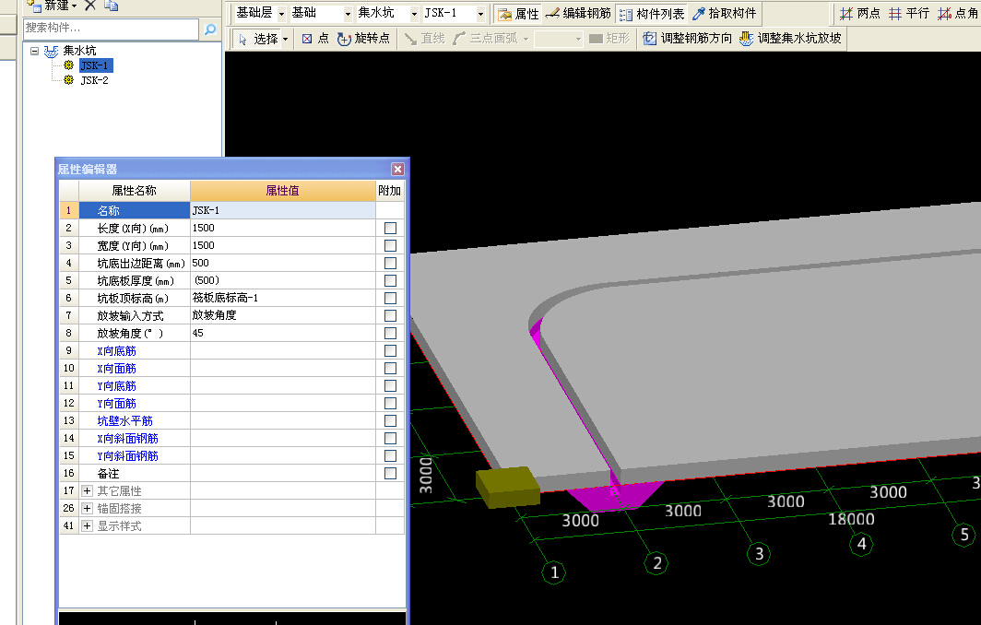This screenshot has width=981, height=625.
Task: Tick the 附加 checkbox for 备注
Action: 390,474
